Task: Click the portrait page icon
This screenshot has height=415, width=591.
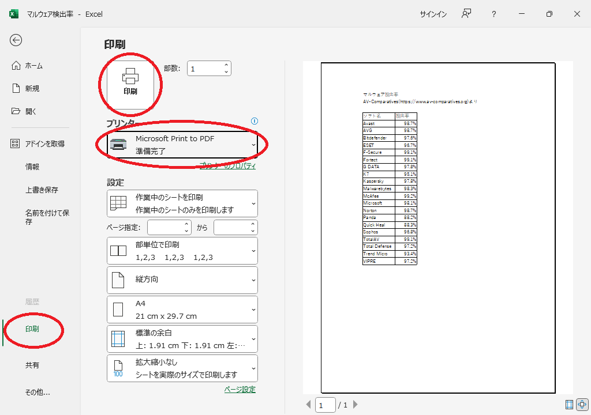Action: tap(118, 280)
